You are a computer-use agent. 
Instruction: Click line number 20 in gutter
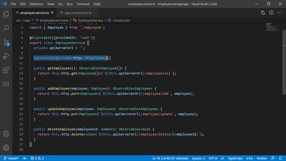click(x=21, y=109)
